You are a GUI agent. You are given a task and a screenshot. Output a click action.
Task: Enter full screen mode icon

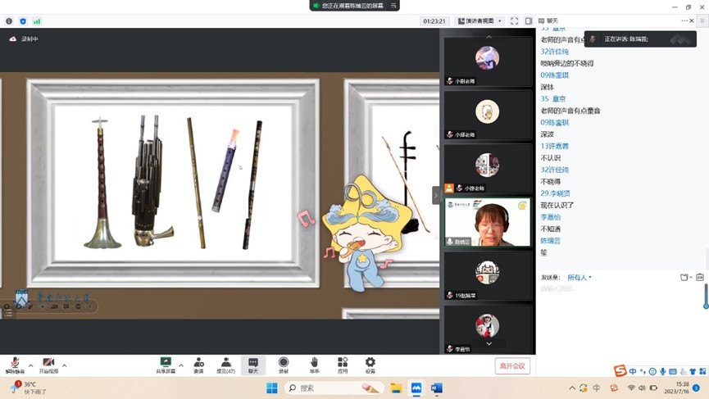coord(514,20)
